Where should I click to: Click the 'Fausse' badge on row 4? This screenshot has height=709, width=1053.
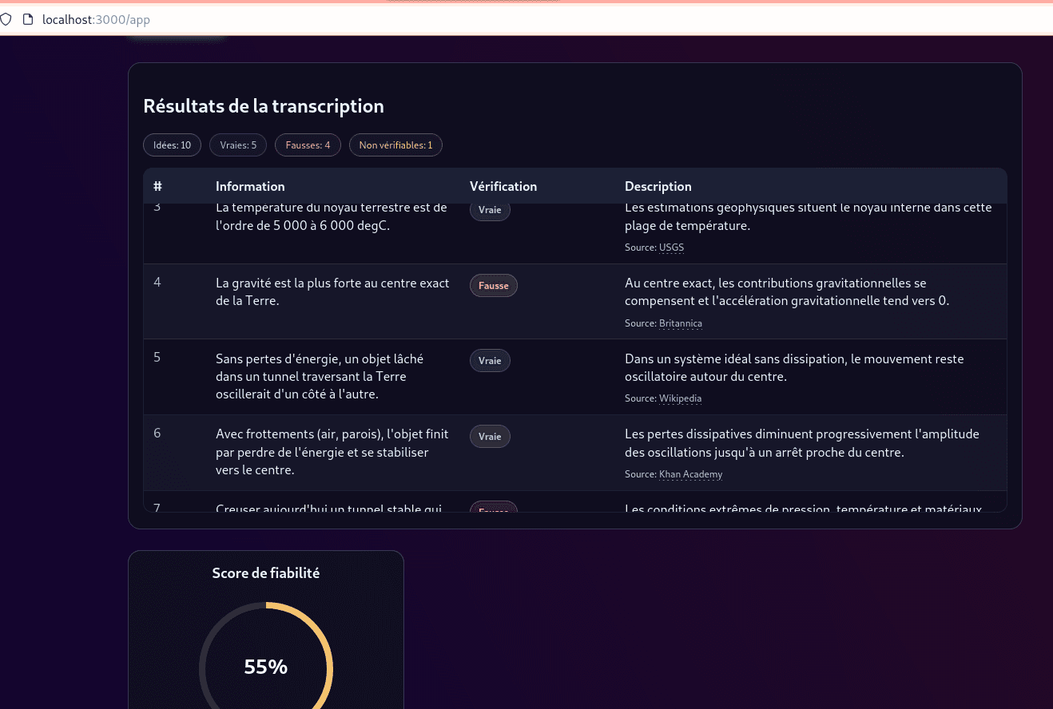pyautogui.click(x=493, y=285)
